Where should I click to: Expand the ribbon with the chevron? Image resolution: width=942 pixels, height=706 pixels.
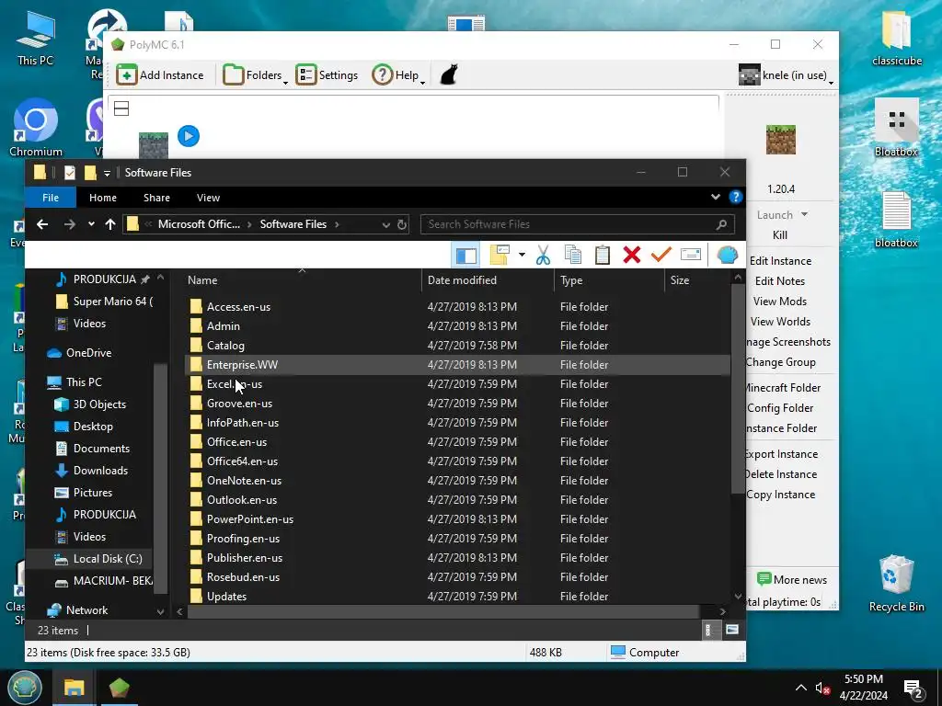point(716,197)
